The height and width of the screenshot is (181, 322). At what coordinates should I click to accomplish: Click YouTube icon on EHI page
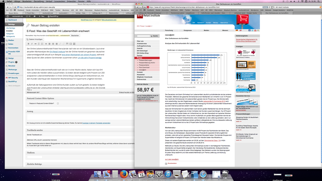[x=255, y=30]
